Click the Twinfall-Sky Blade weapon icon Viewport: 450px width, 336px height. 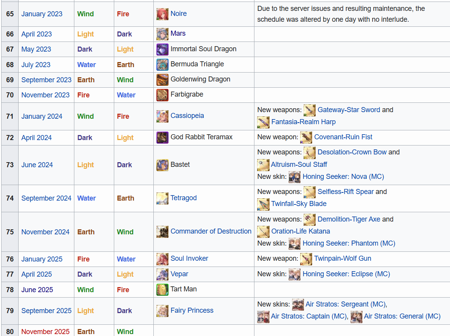tap(263, 204)
